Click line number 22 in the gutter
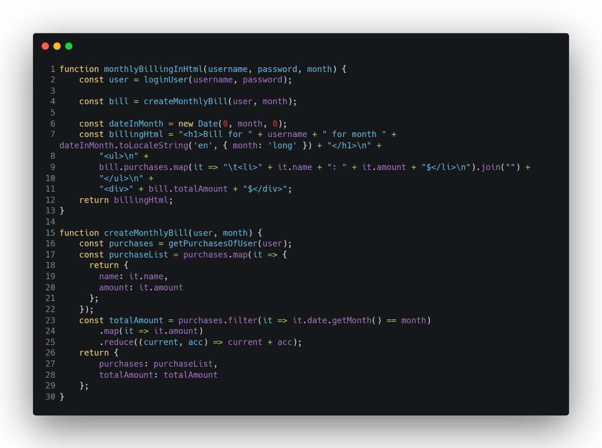The height and width of the screenshot is (448, 602). tap(50, 310)
